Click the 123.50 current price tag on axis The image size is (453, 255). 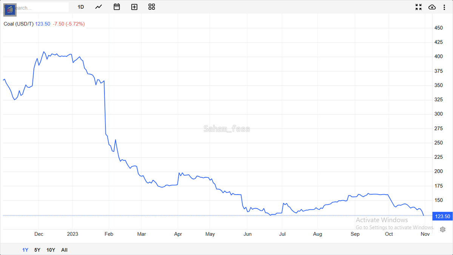tap(443, 216)
